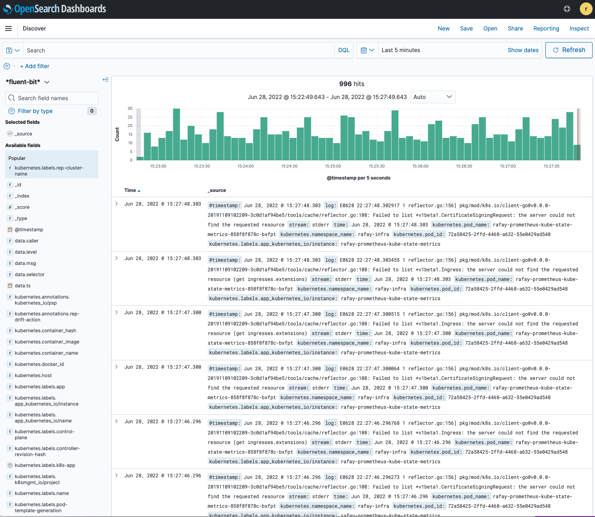Expand the 15:27:48.303455 log row
The image size is (595, 517).
coord(116,258)
